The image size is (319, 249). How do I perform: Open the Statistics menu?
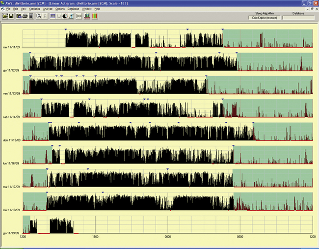pyautogui.click(x=34, y=9)
